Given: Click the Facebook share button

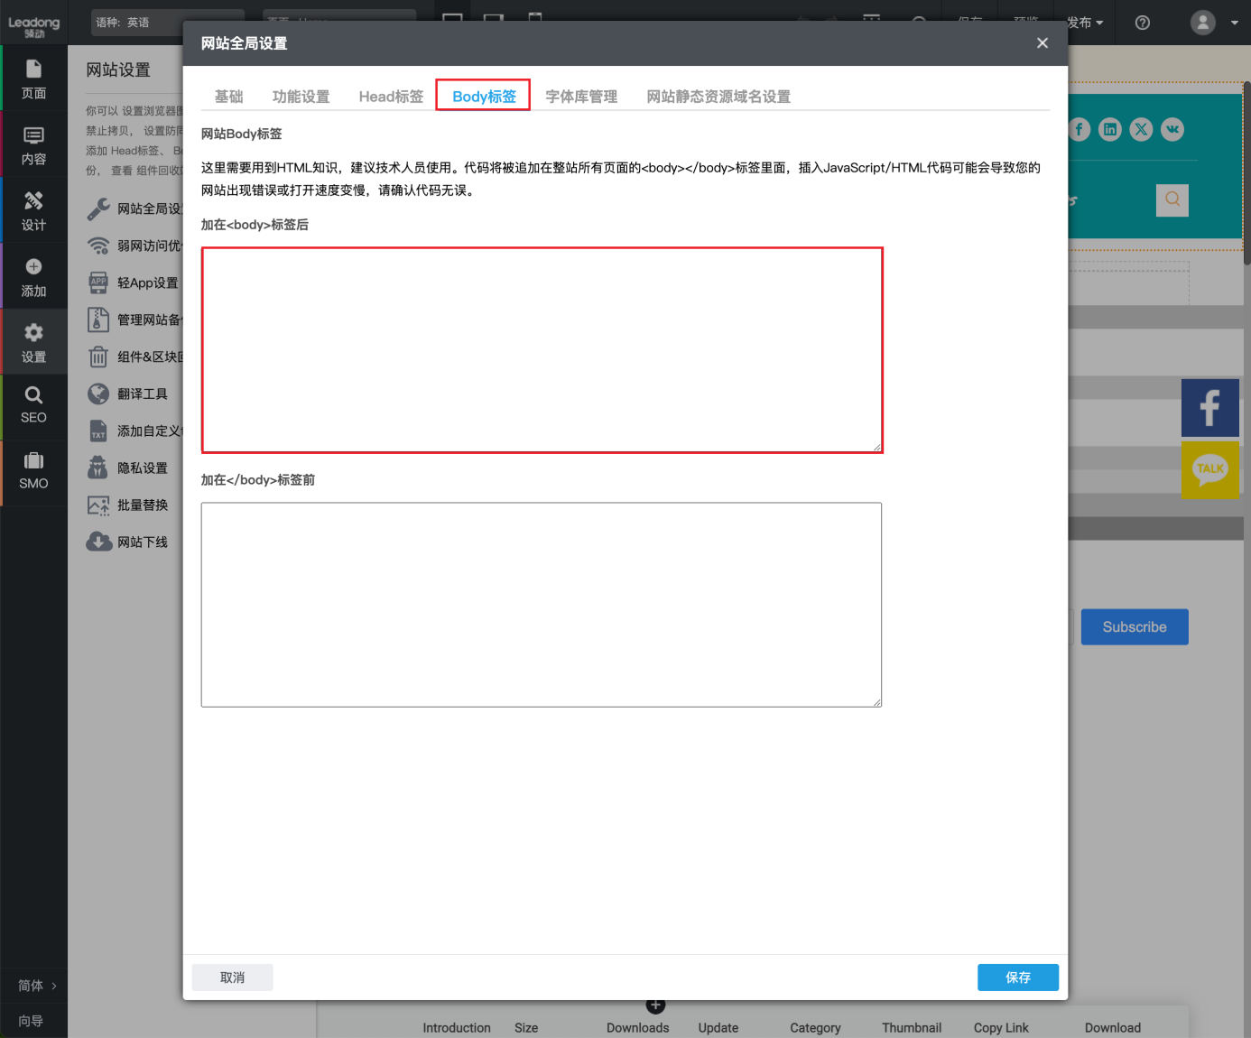Looking at the screenshot, I should tap(1209, 408).
